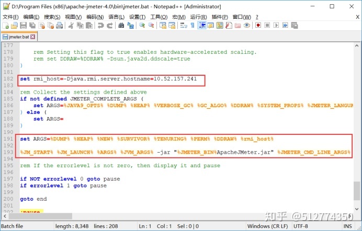
Task: Open the user defined language icon
Action: point(210,26)
